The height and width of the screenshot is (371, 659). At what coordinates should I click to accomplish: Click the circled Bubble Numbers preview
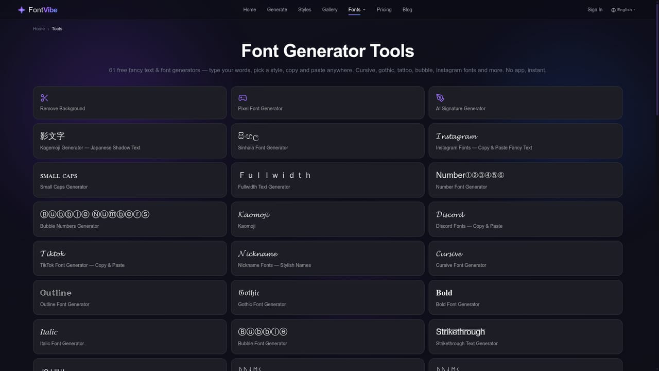click(x=95, y=214)
